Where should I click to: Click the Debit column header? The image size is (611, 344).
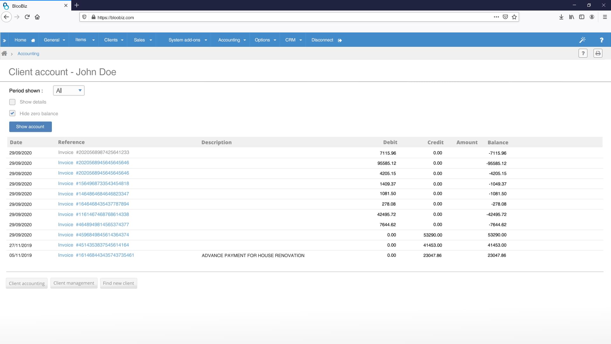tap(390, 142)
